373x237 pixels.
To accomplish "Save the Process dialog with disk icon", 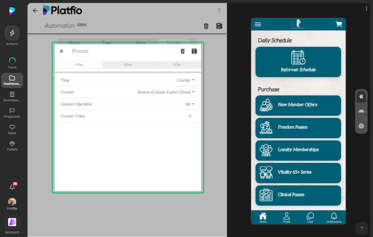I will tap(194, 51).
